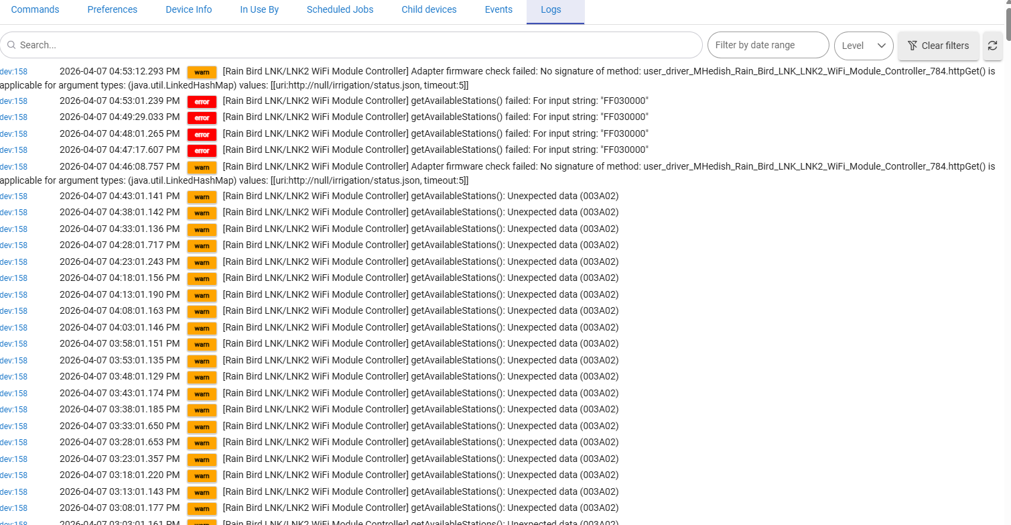
Task: Go to the Device Info tab
Action: coord(189,9)
